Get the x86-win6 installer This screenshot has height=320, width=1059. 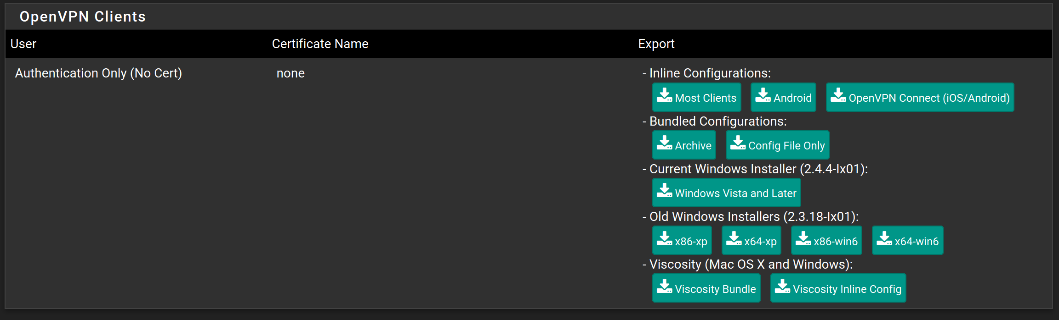826,240
